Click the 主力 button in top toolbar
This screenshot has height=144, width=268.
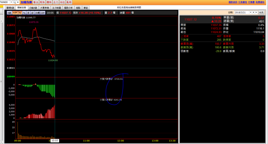pos(56,2)
